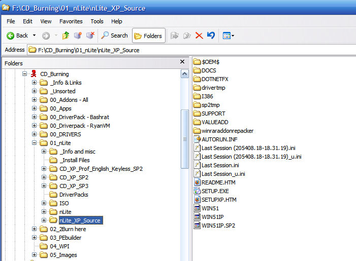Image resolution: width=356 pixels, height=261 pixels.
Task: Open the Tools menu
Action: (x=97, y=21)
